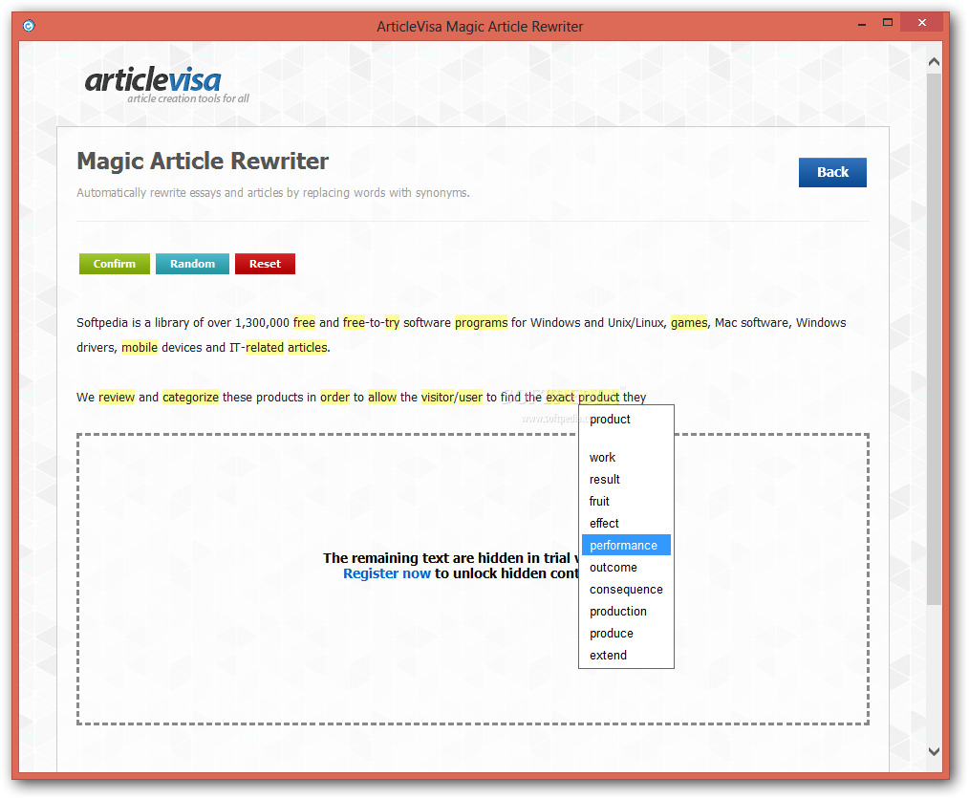Click highlighted word 'programs'
The width and height of the screenshot is (969, 799).
point(481,323)
